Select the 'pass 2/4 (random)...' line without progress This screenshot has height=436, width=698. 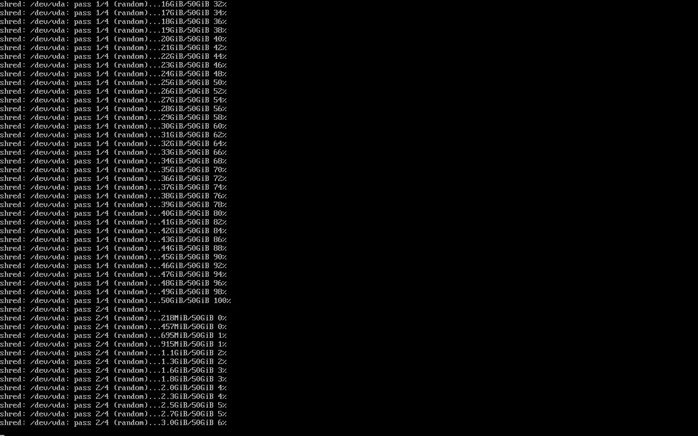[81, 309]
